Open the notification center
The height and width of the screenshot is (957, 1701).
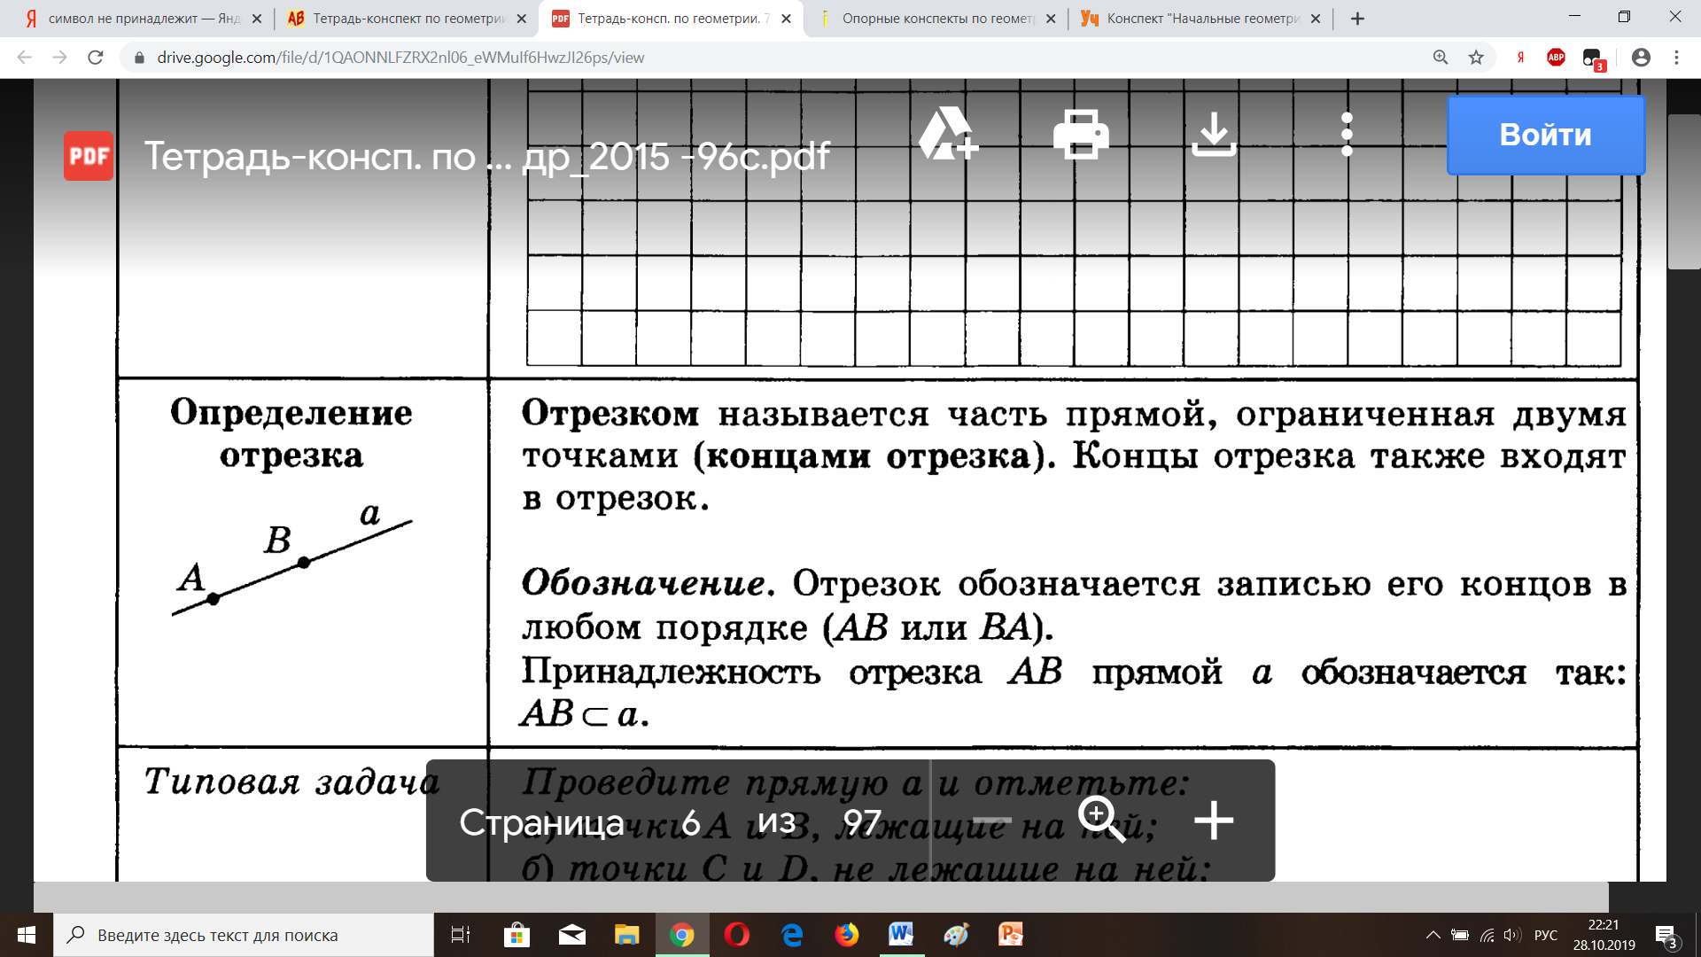(x=1666, y=936)
